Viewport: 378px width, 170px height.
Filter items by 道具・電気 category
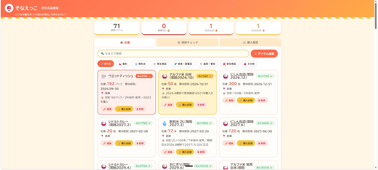pyautogui.click(x=207, y=64)
